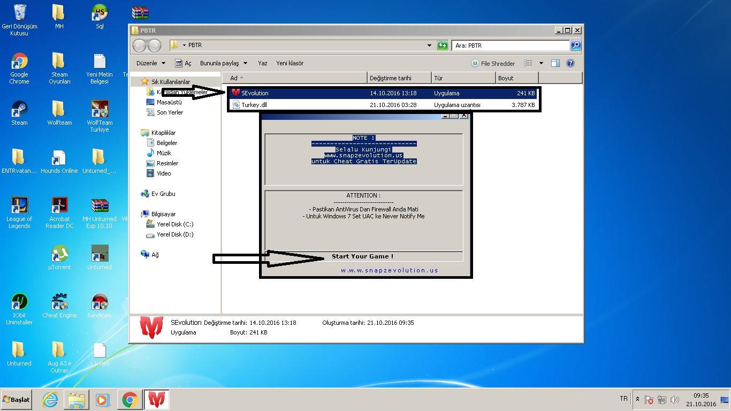Change the view with the views button
731x411 pixels.
click(x=528, y=63)
